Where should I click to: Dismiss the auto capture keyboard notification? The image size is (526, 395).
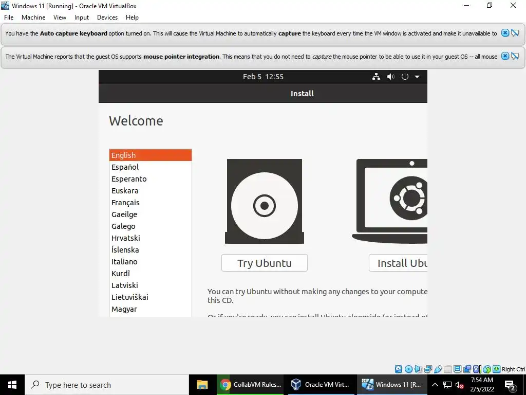click(x=505, y=33)
